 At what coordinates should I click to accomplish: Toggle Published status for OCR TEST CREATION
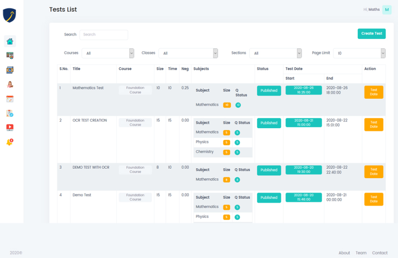point(269,123)
